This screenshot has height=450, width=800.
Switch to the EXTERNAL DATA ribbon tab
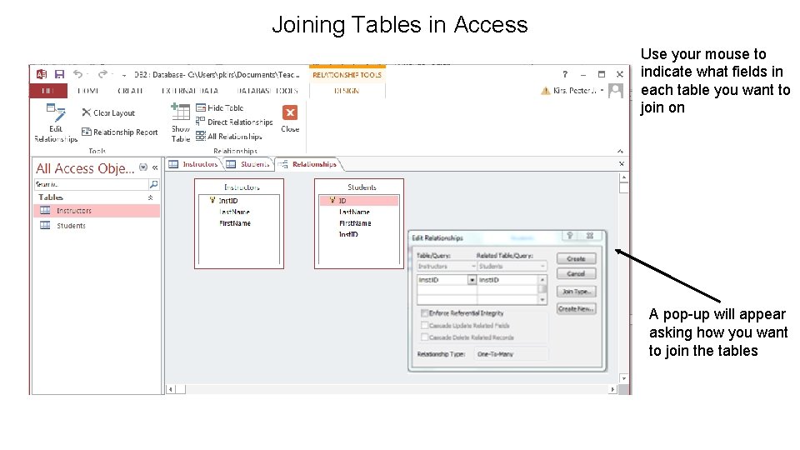click(x=190, y=91)
